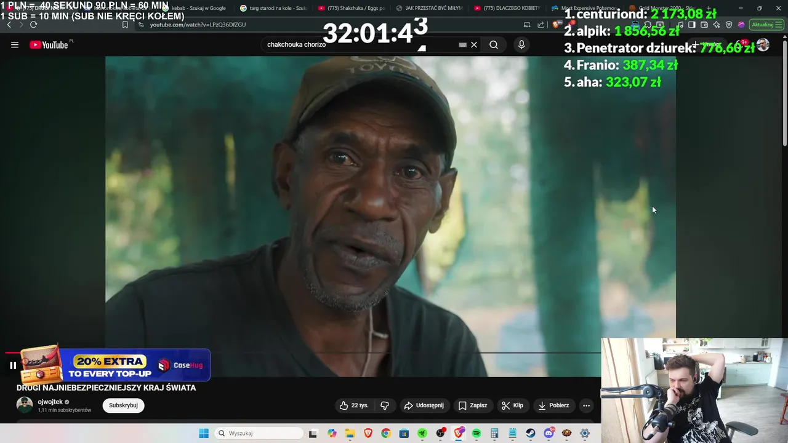The image size is (788, 443).
Task: Open Calculator from taskbar
Action: pyautogui.click(x=494, y=433)
